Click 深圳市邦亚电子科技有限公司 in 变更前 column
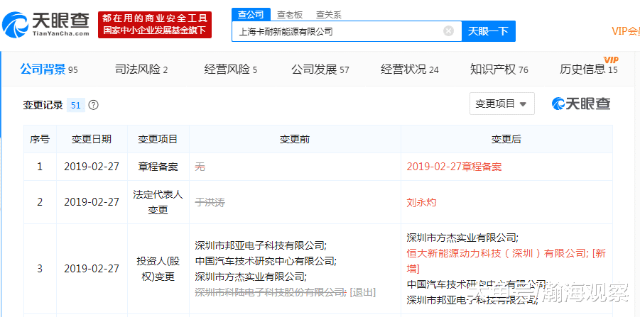The image size is (640, 317). coord(259,245)
